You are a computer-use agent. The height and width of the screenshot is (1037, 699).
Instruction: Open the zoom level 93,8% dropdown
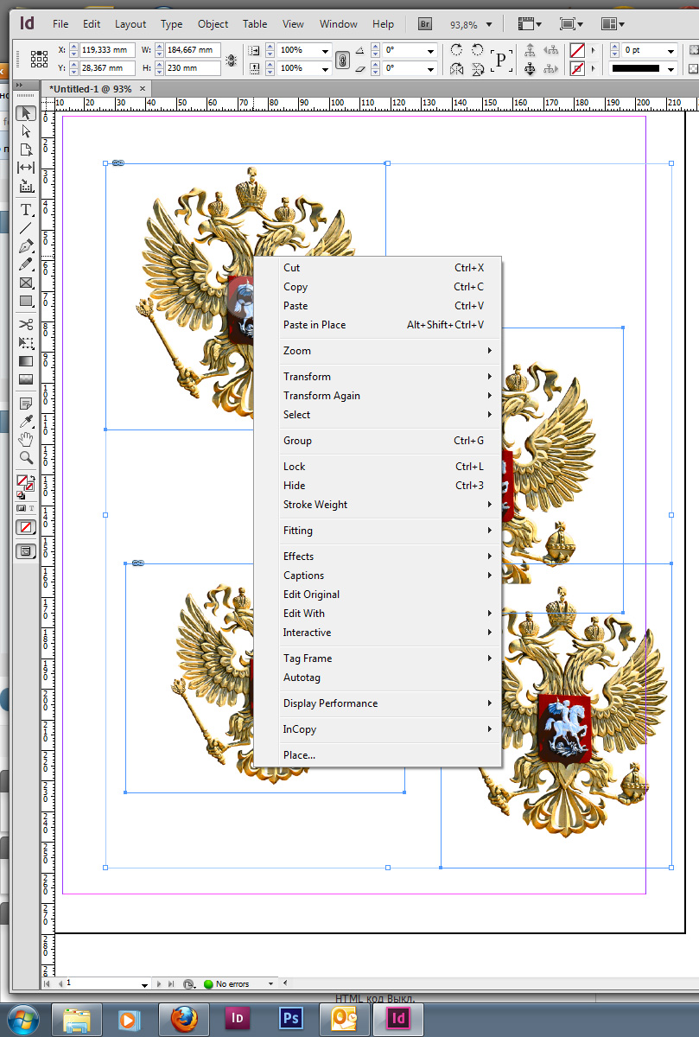click(x=490, y=24)
